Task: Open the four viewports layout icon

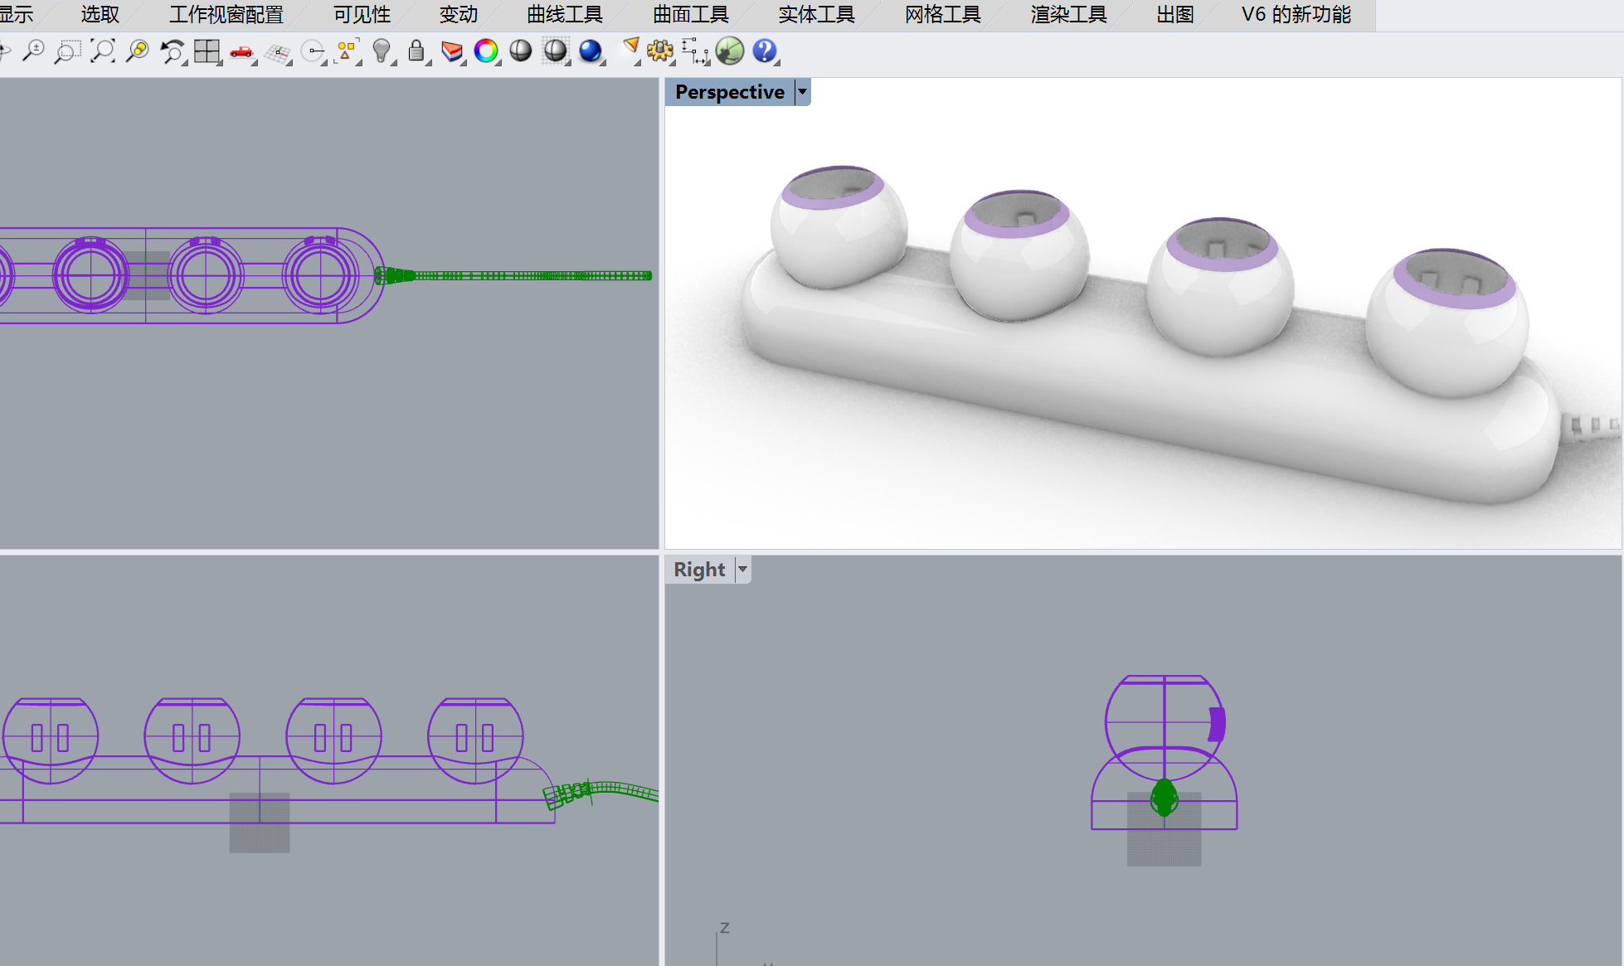Action: pyautogui.click(x=207, y=51)
